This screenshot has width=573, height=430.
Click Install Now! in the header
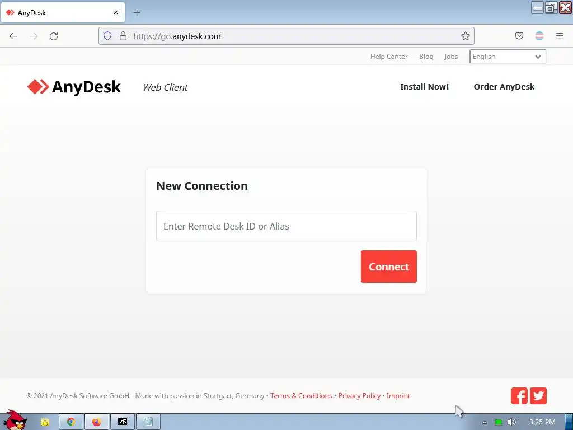click(x=424, y=87)
